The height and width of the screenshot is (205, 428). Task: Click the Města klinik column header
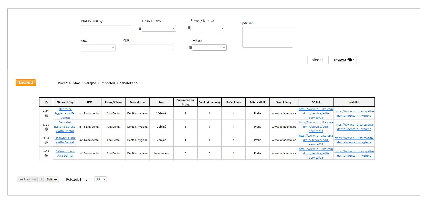point(258,102)
